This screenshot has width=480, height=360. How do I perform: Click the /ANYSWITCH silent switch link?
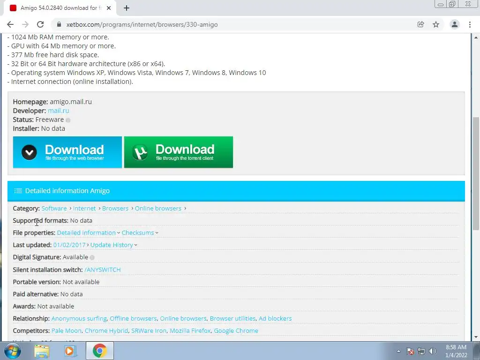click(x=102, y=270)
